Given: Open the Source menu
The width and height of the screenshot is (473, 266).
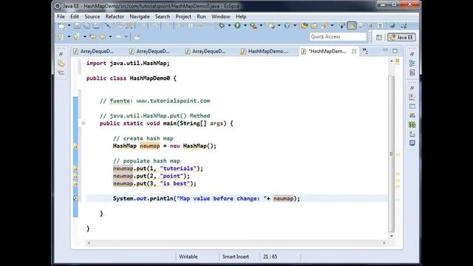Looking at the screenshot, I should click(92, 16).
